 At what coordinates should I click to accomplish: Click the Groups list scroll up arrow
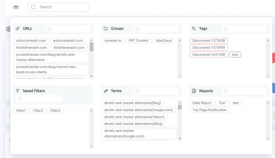[180, 40]
